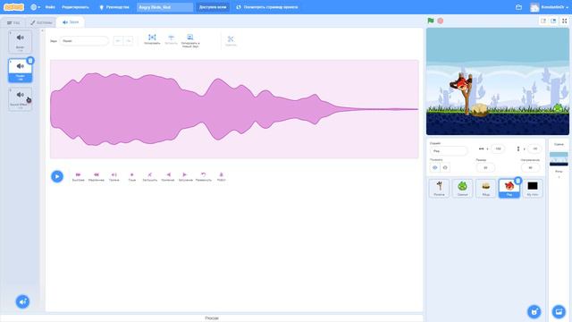Click the green flag to start
Screen dimensions: 572x322
(431, 21)
